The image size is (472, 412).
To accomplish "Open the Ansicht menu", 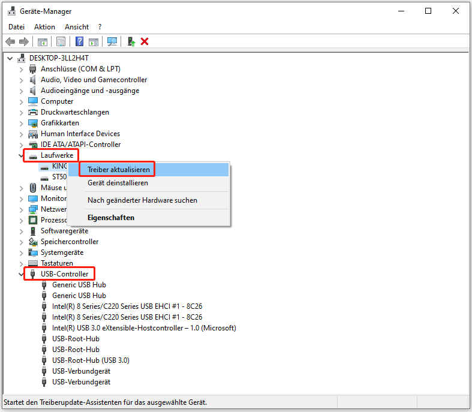I will pos(77,27).
